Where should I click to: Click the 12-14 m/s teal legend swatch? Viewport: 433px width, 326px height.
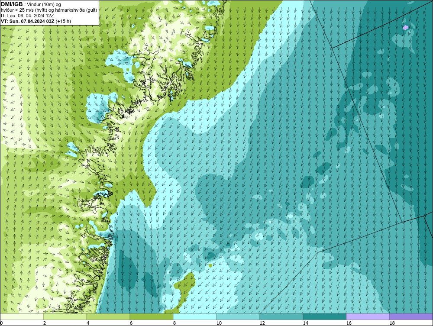coord(281,316)
